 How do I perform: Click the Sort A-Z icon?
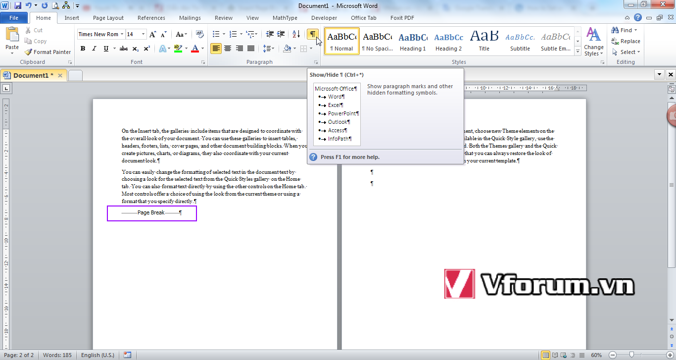pos(296,34)
